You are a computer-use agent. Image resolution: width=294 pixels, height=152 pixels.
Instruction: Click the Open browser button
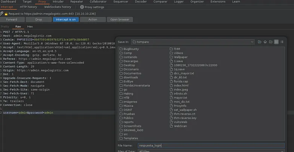pyautogui.click(x=120, y=19)
